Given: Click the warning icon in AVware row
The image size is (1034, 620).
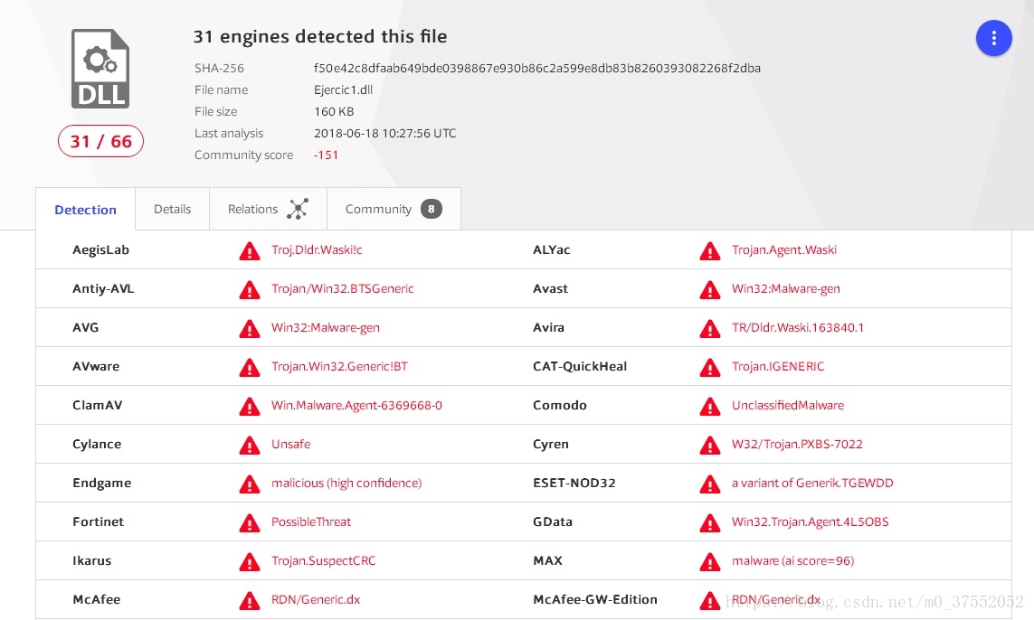Looking at the screenshot, I should 250,368.
